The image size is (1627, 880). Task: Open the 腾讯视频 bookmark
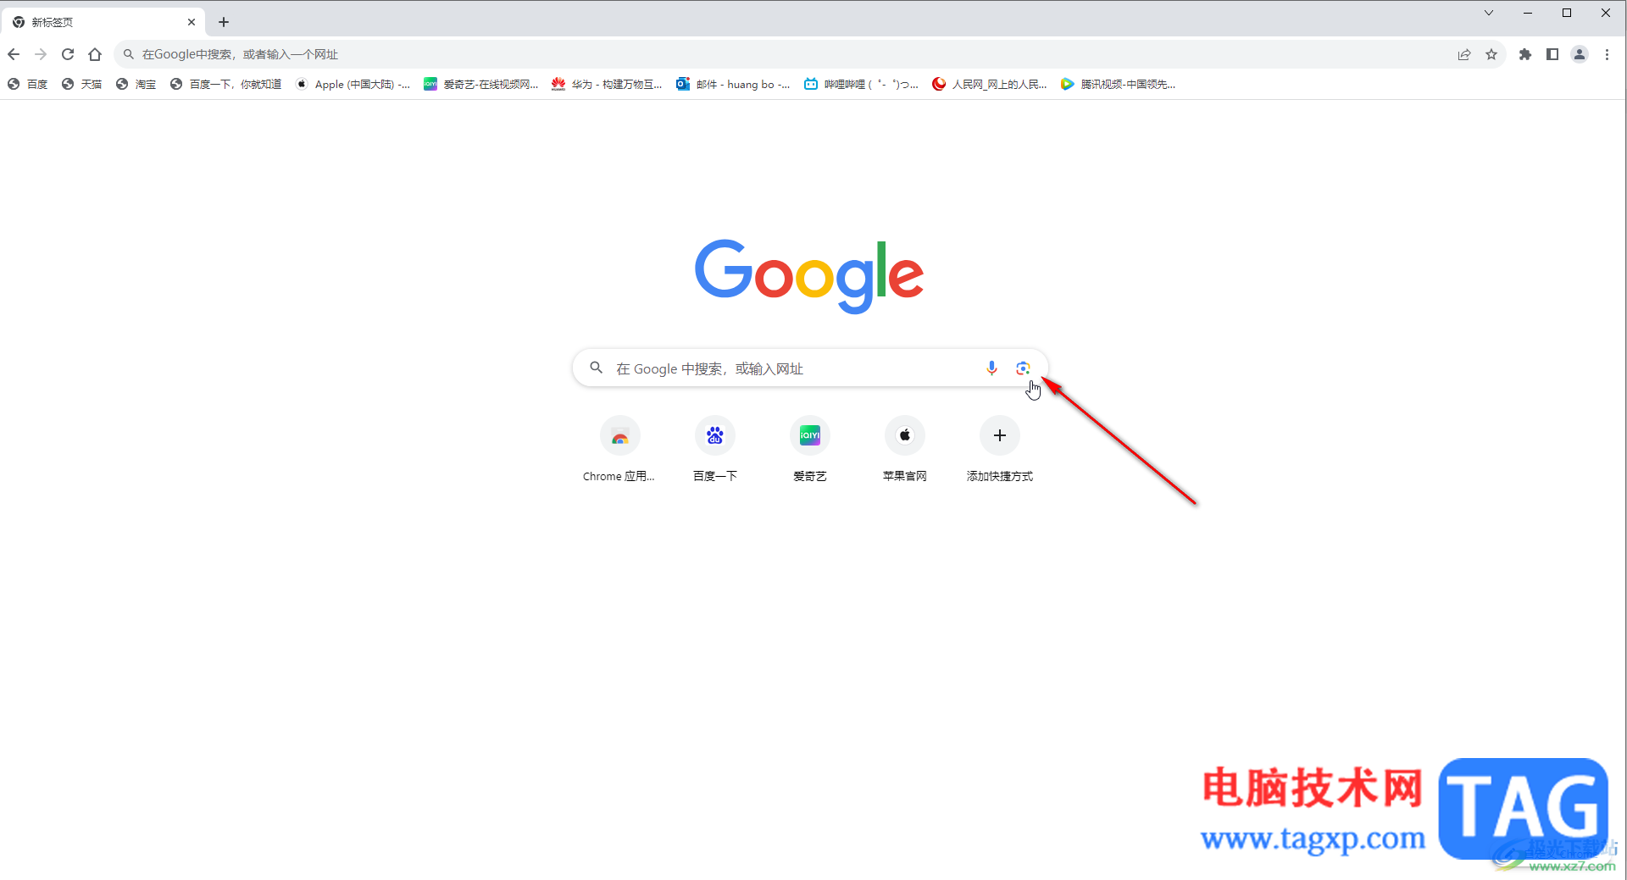point(1118,84)
